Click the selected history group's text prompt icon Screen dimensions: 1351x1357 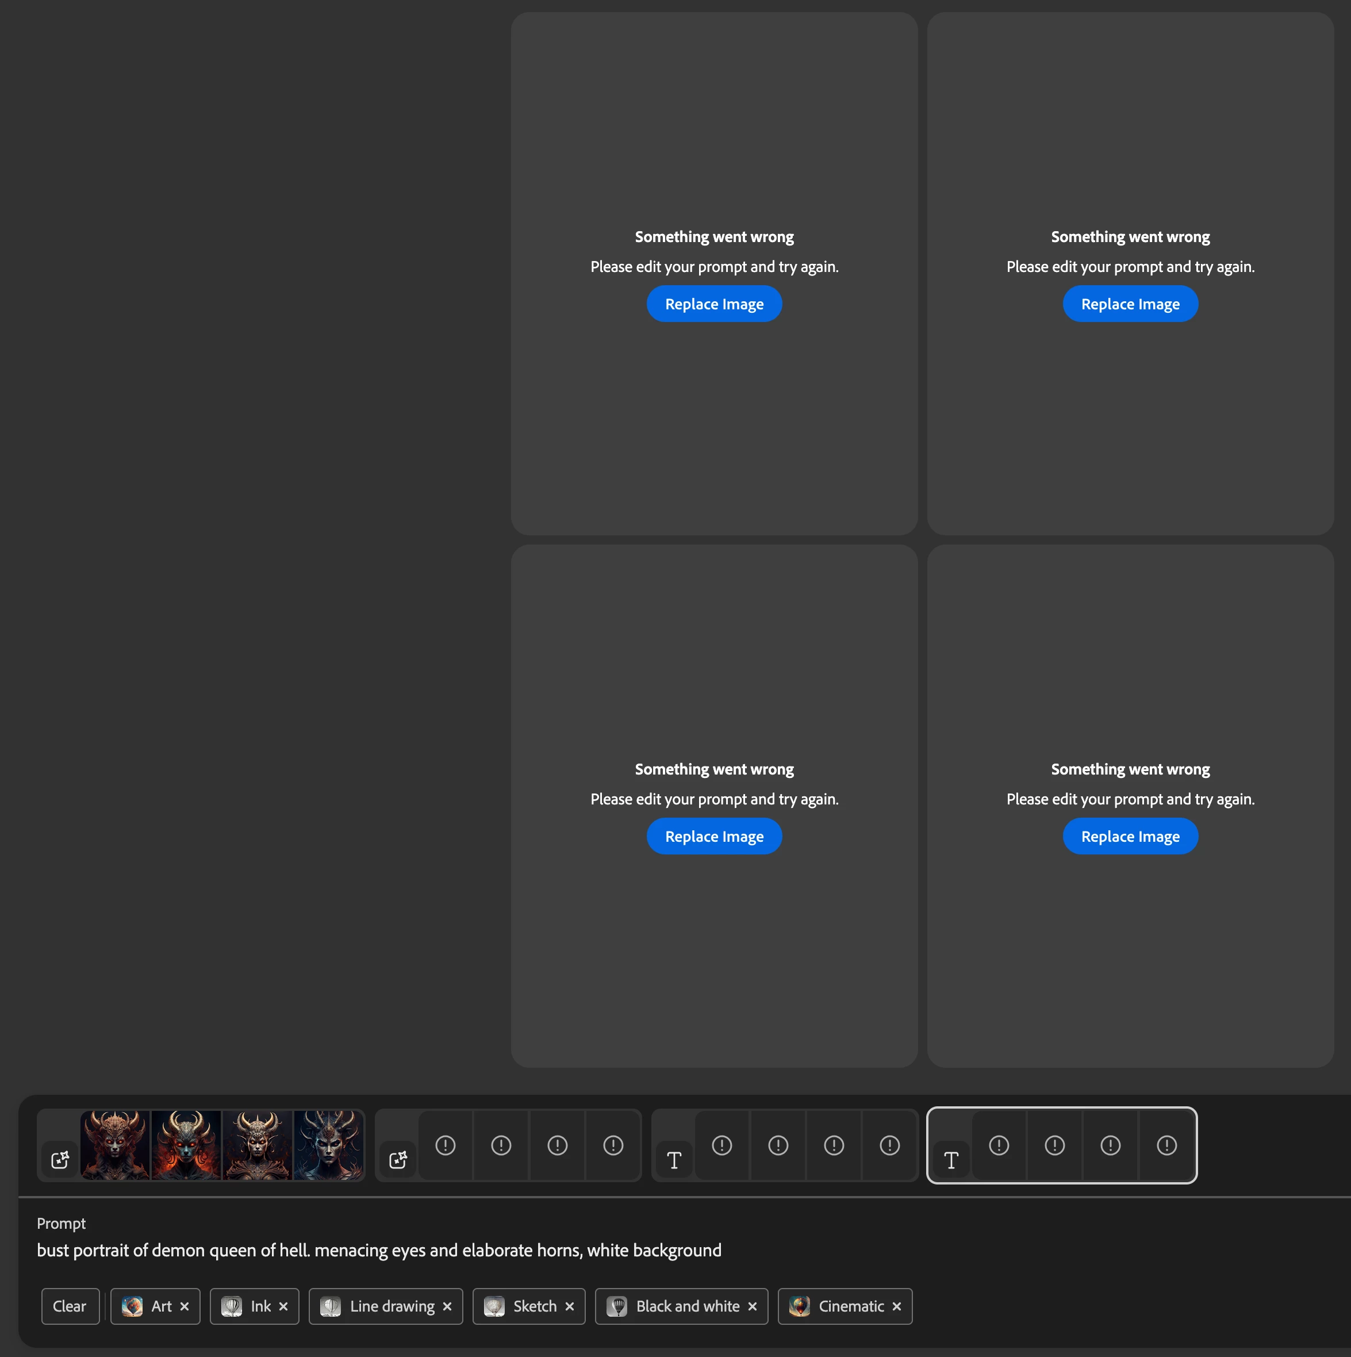pyautogui.click(x=951, y=1160)
